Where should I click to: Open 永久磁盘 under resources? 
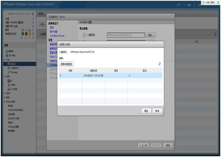tap(12, 89)
